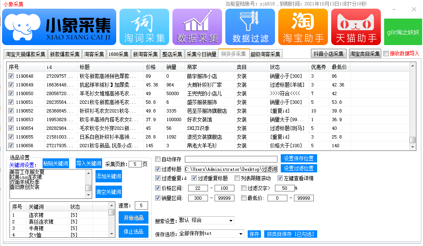Click the 导入关键词 button
The height and width of the screenshot is (246, 423).
point(88,163)
